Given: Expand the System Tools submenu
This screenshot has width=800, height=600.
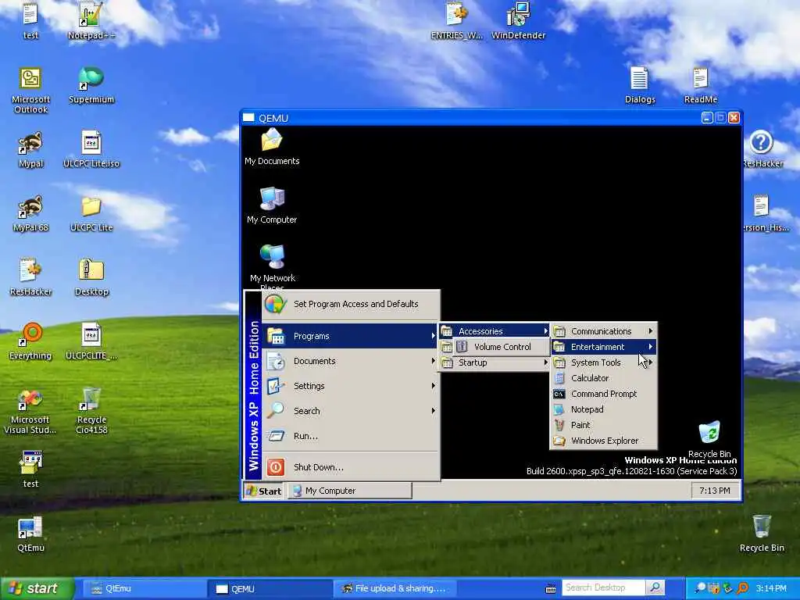Looking at the screenshot, I should pos(604,362).
